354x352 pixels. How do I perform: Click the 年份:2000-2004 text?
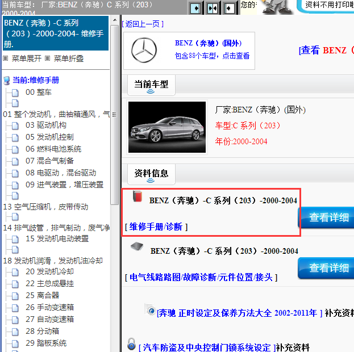coord(241,141)
